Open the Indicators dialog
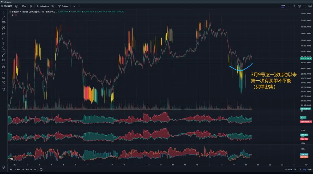The height and width of the screenshot is (174, 313). (43, 6)
